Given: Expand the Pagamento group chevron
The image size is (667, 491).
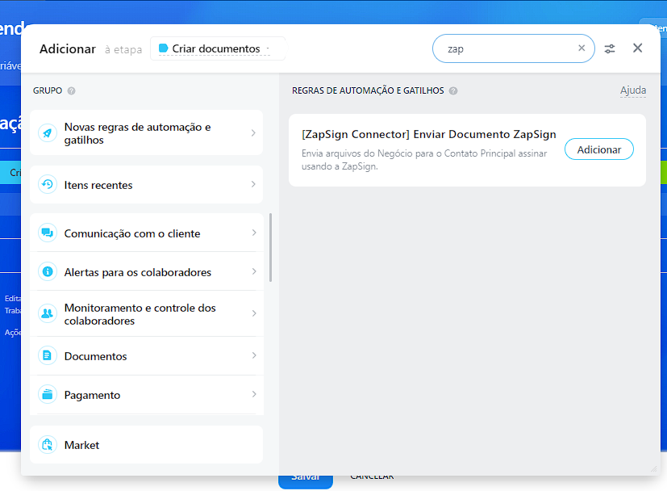Looking at the screenshot, I should point(253,395).
